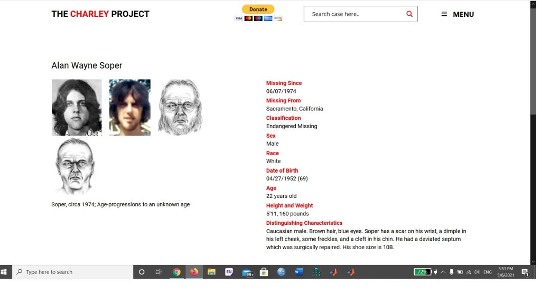Open File Explorer from the taskbar
The width and height of the screenshot is (541, 304).
(211, 272)
